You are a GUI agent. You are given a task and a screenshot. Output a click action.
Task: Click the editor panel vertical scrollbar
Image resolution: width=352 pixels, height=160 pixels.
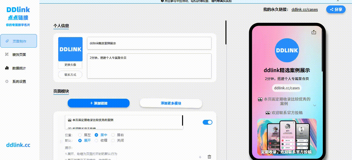tap(226, 32)
